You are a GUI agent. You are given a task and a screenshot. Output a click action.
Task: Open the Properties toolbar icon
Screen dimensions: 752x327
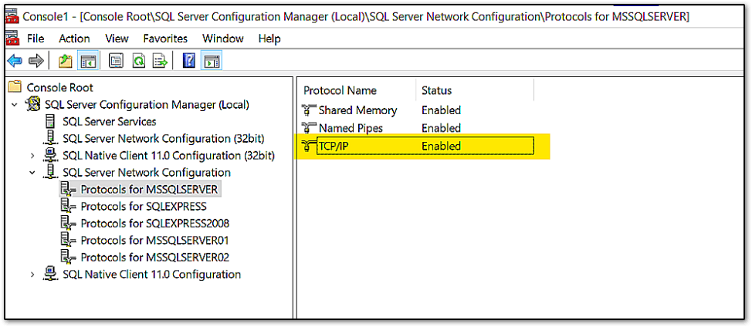pos(117,60)
